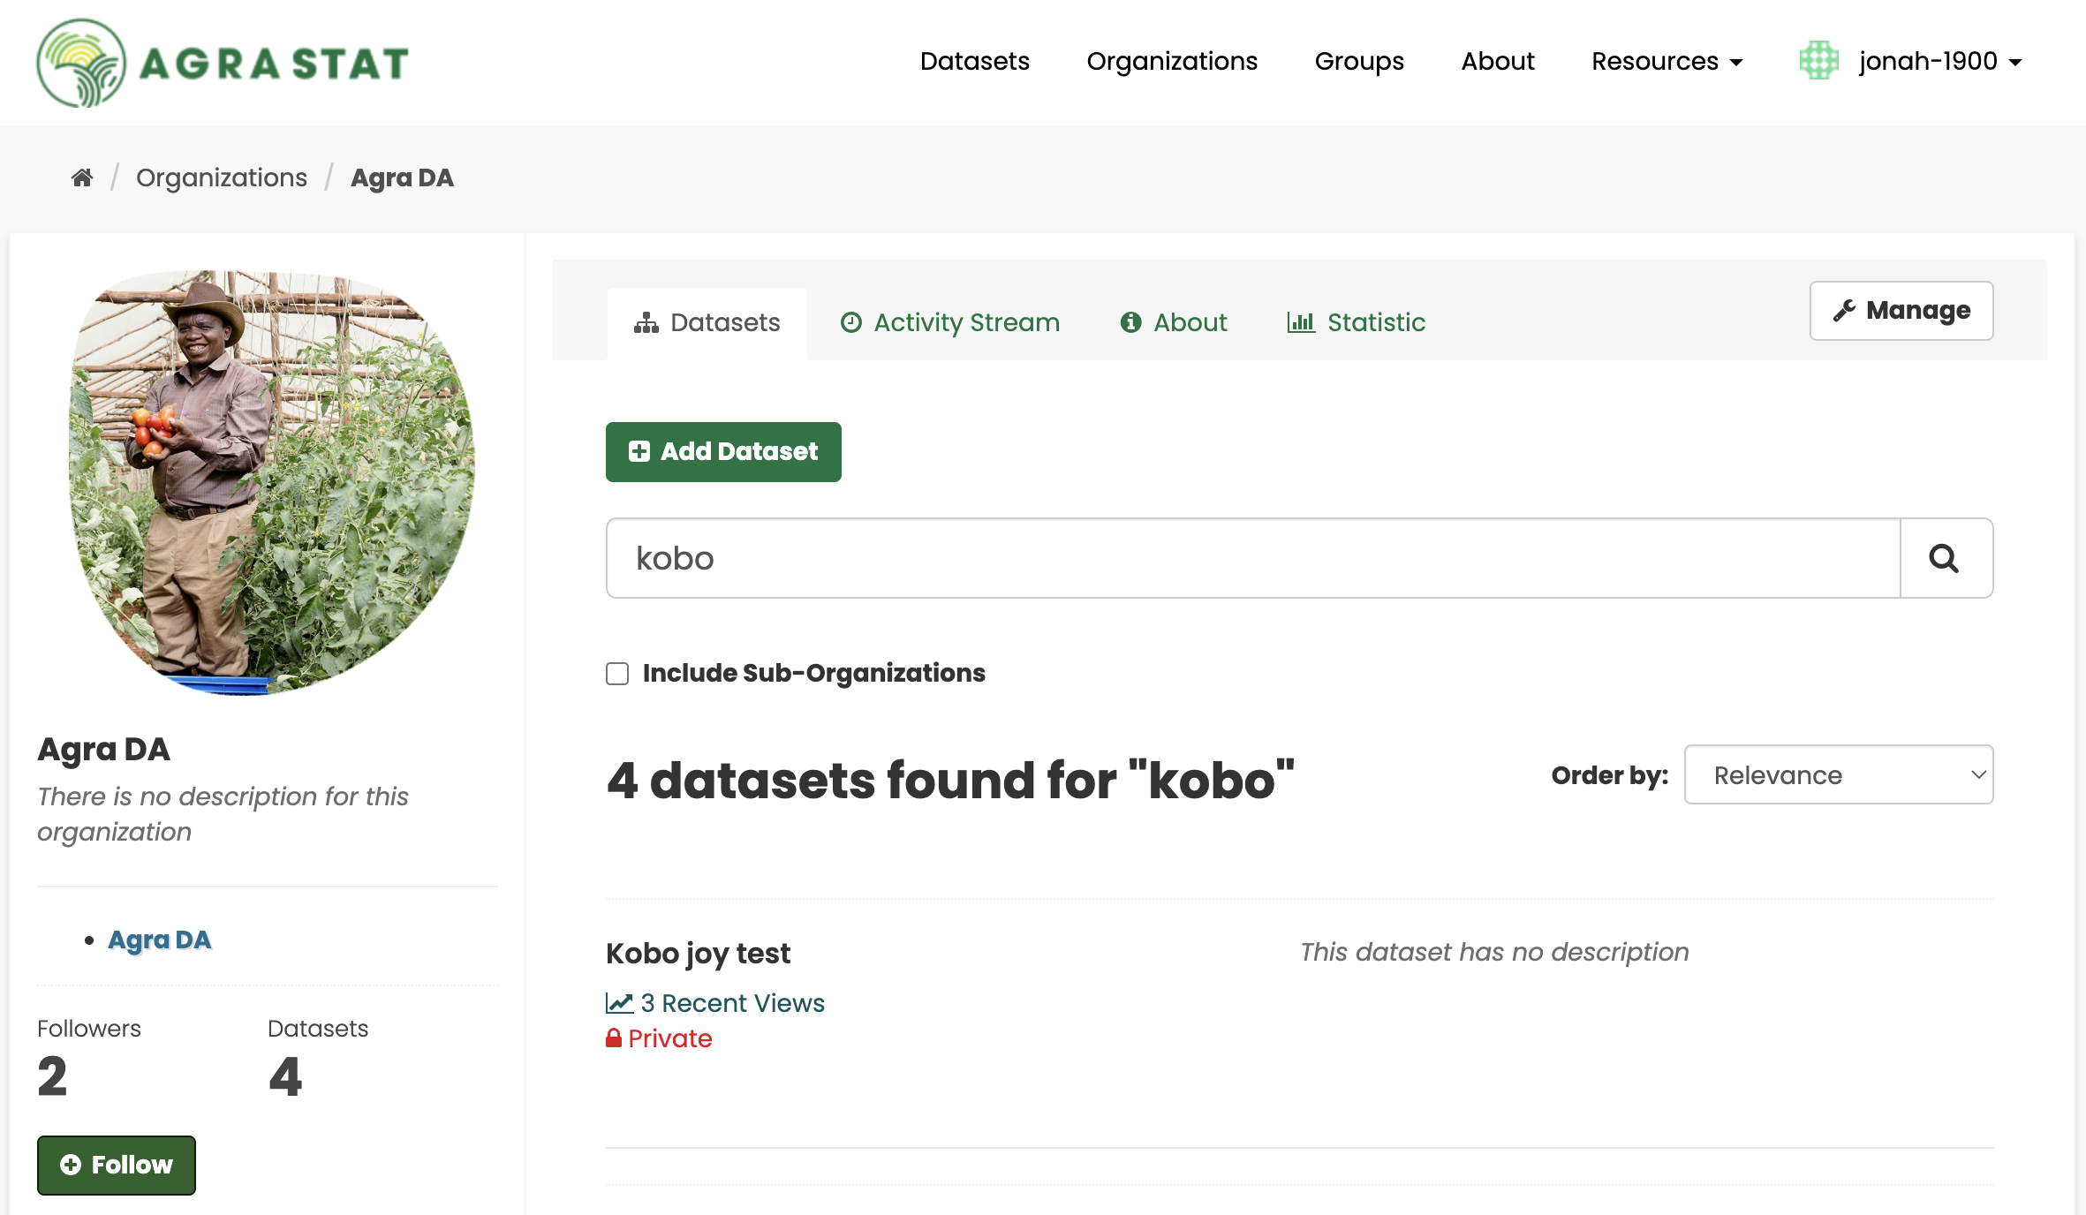This screenshot has width=2086, height=1215.
Task: Click the Manage button
Action: [1901, 311]
